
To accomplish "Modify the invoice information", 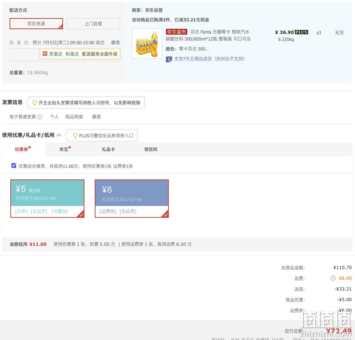I will [x=97, y=117].
